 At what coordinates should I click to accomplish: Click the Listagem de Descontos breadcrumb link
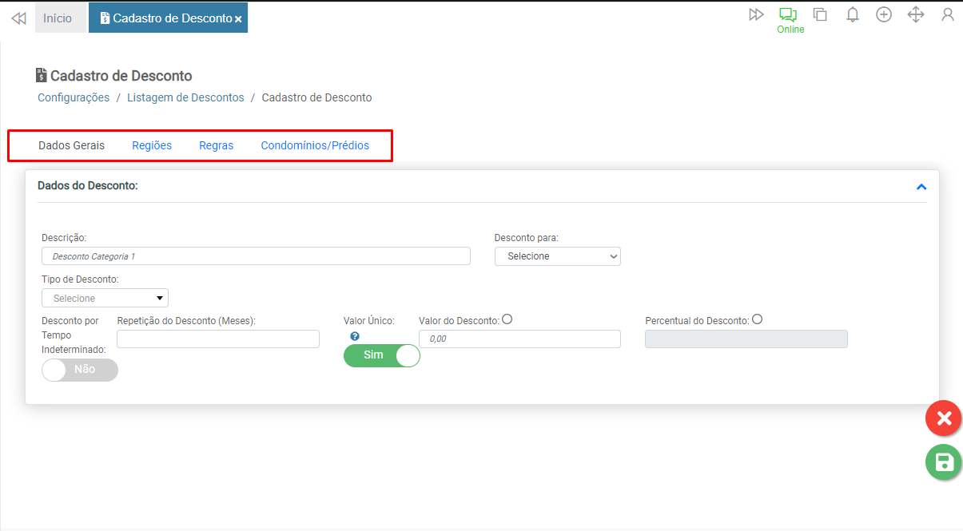[x=185, y=97]
